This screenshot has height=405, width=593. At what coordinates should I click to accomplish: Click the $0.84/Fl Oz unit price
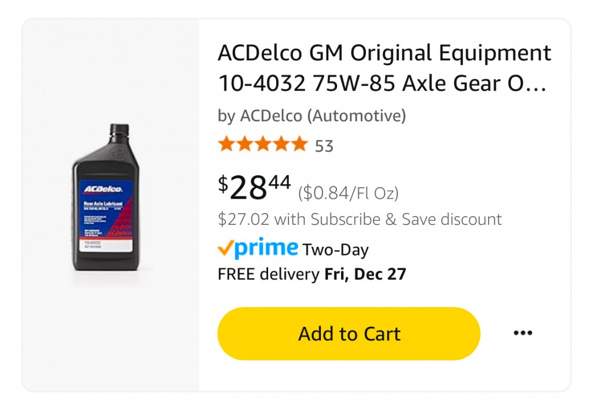348,193
